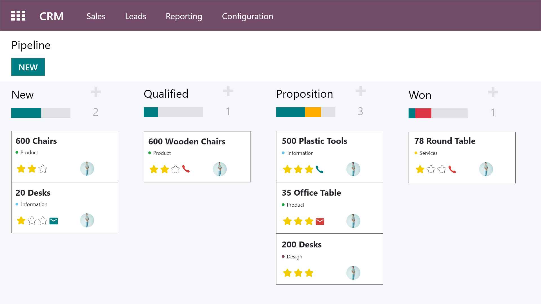Image resolution: width=541 pixels, height=304 pixels.
Task: Open the apps grid menu icon
Action: pos(18,16)
